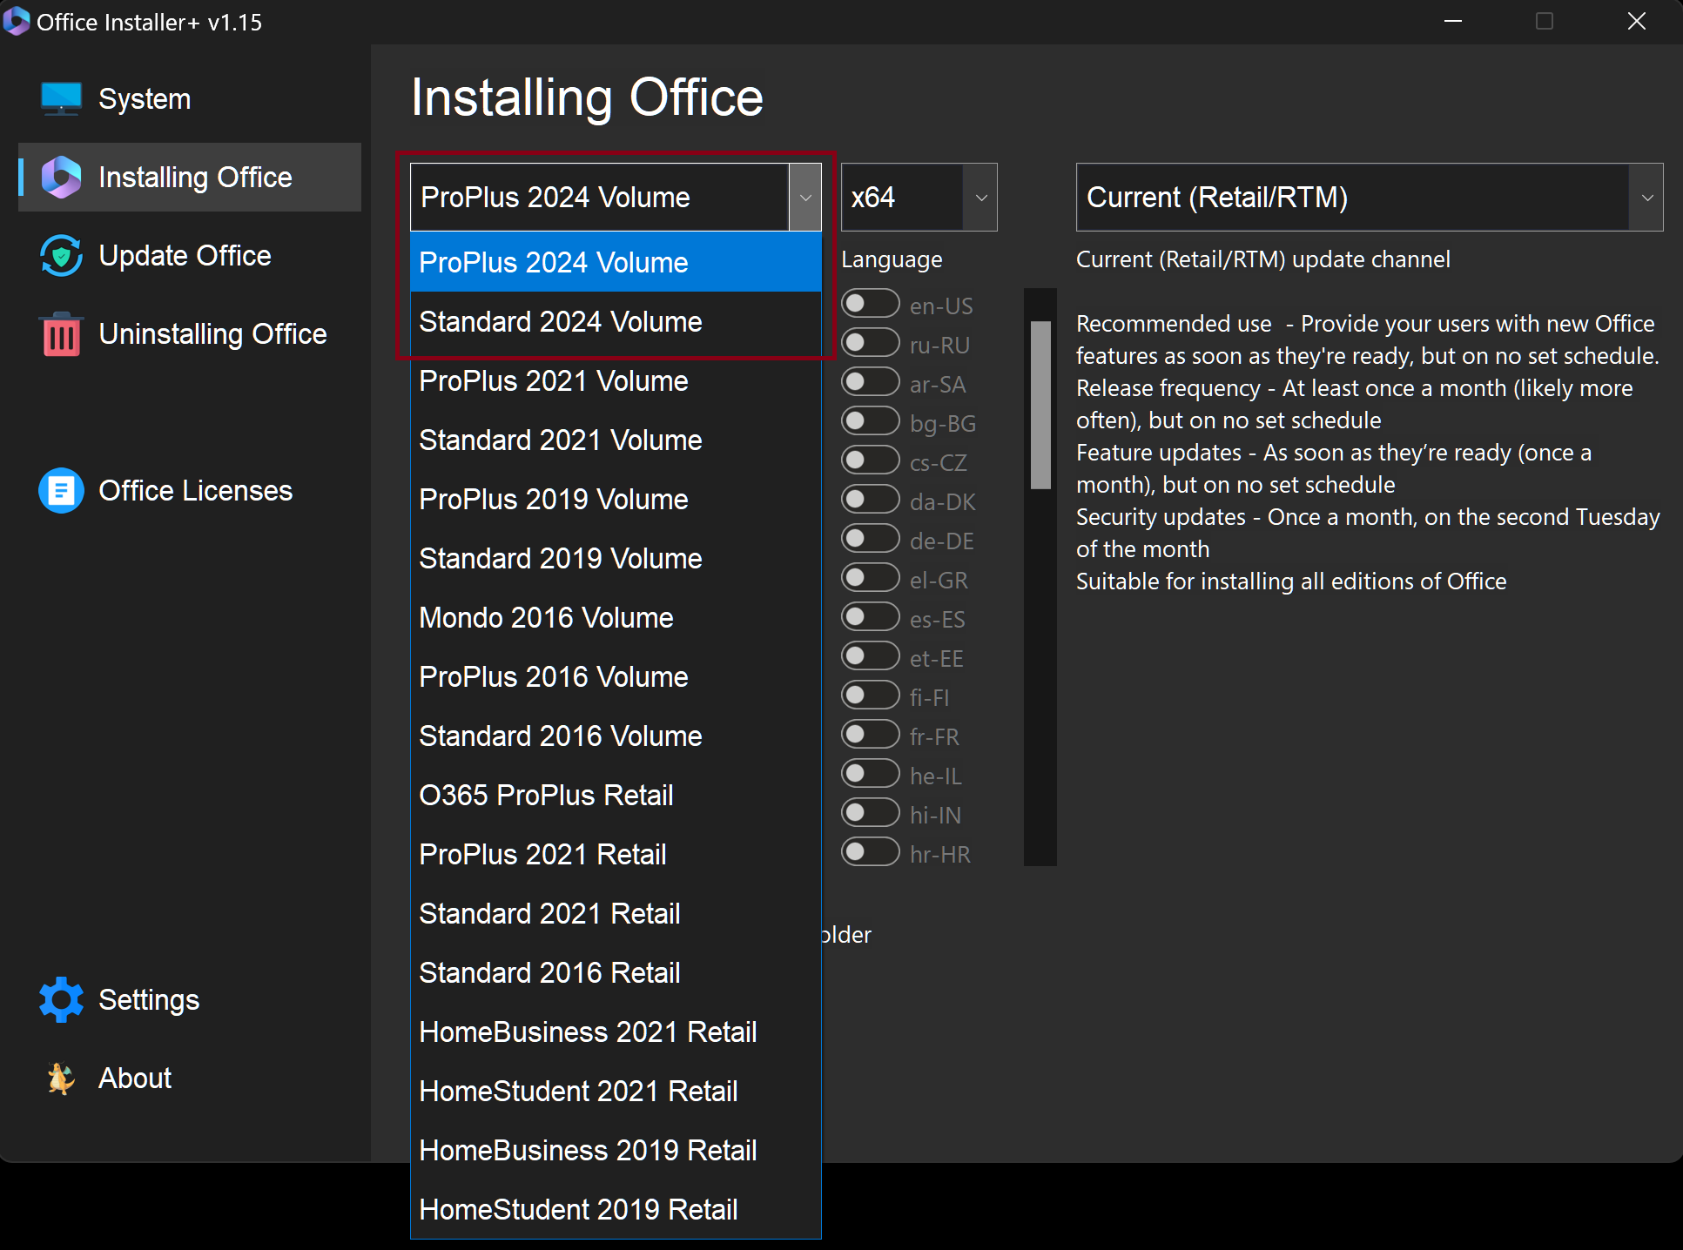Click the Settings gear icon
This screenshot has width=1683, height=1250.
click(61, 999)
